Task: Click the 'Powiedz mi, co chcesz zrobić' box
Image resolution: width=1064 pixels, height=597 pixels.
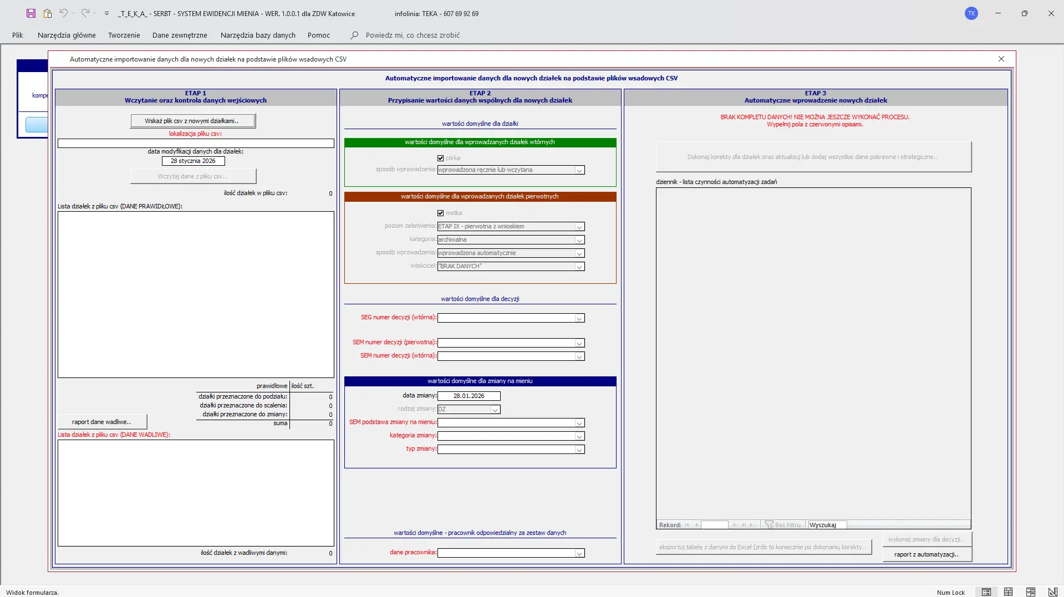Action: coord(413,35)
